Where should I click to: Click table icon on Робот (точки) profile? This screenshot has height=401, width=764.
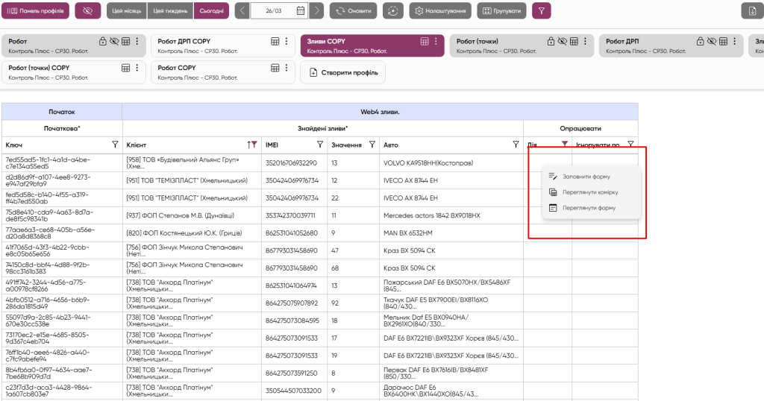[x=574, y=41]
